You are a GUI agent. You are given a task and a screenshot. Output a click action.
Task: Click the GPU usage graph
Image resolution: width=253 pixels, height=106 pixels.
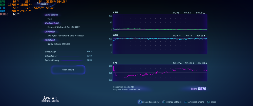(x=160, y=46)
